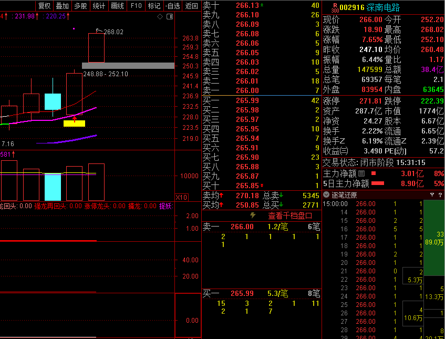Open the 复权 adjustment menu

coord(45,6)
